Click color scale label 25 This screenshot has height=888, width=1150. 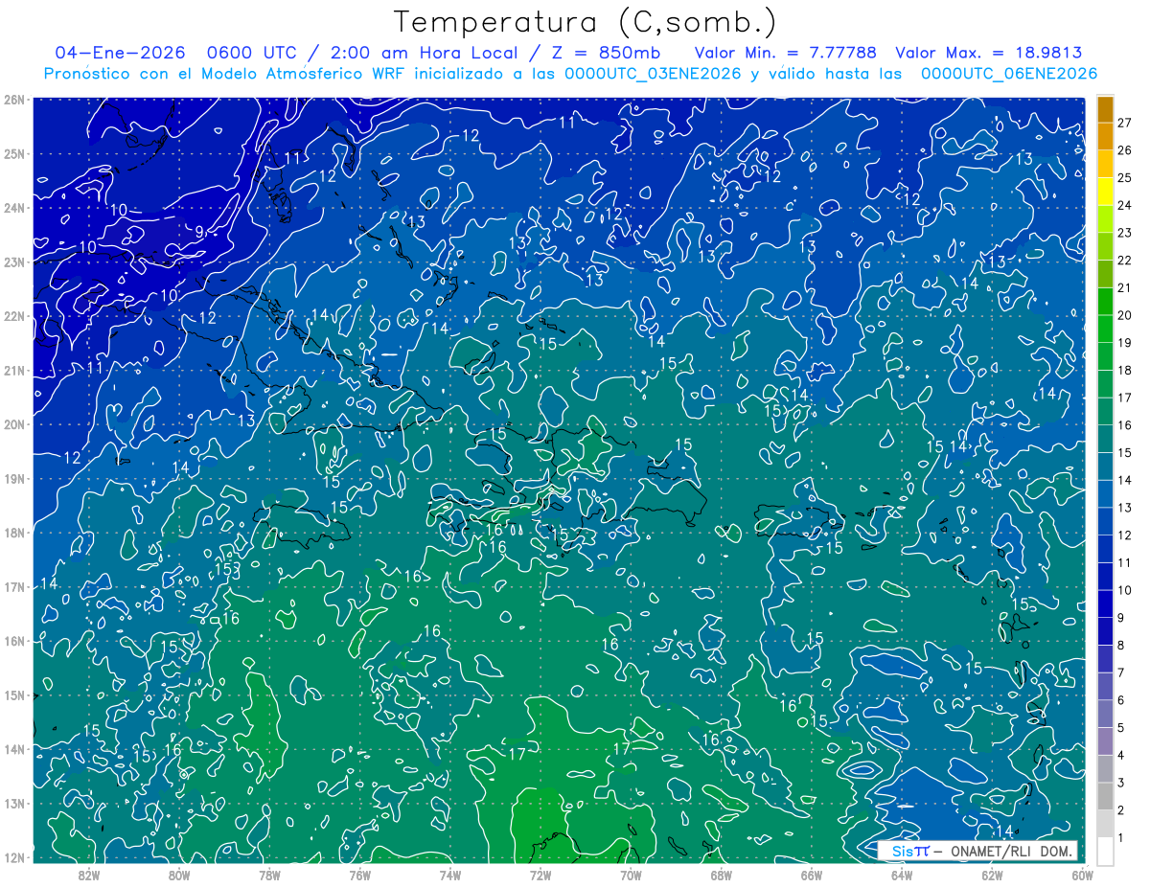click(x=1125, y=178)
